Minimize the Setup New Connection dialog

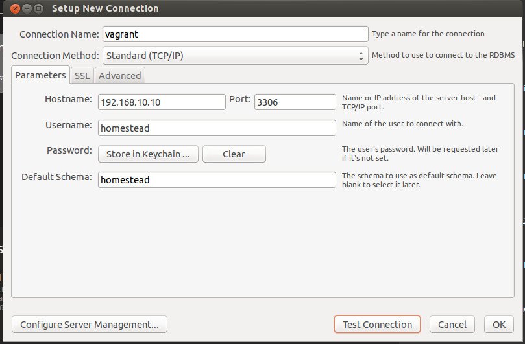click(x=26, y=8)
